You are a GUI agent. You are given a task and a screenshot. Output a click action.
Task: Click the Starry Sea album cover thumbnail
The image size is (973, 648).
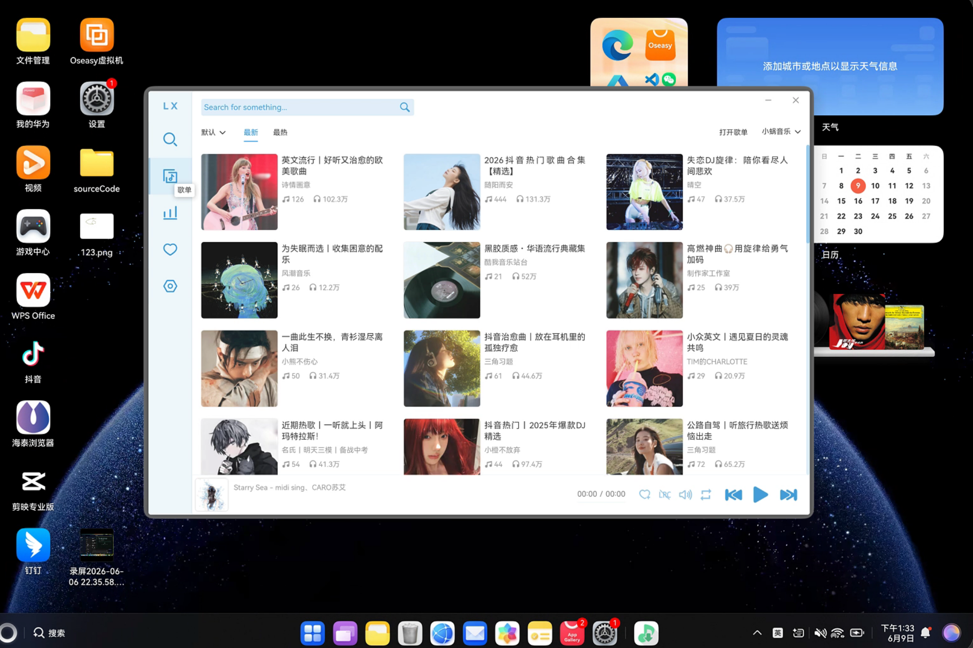tap(212, 495)
